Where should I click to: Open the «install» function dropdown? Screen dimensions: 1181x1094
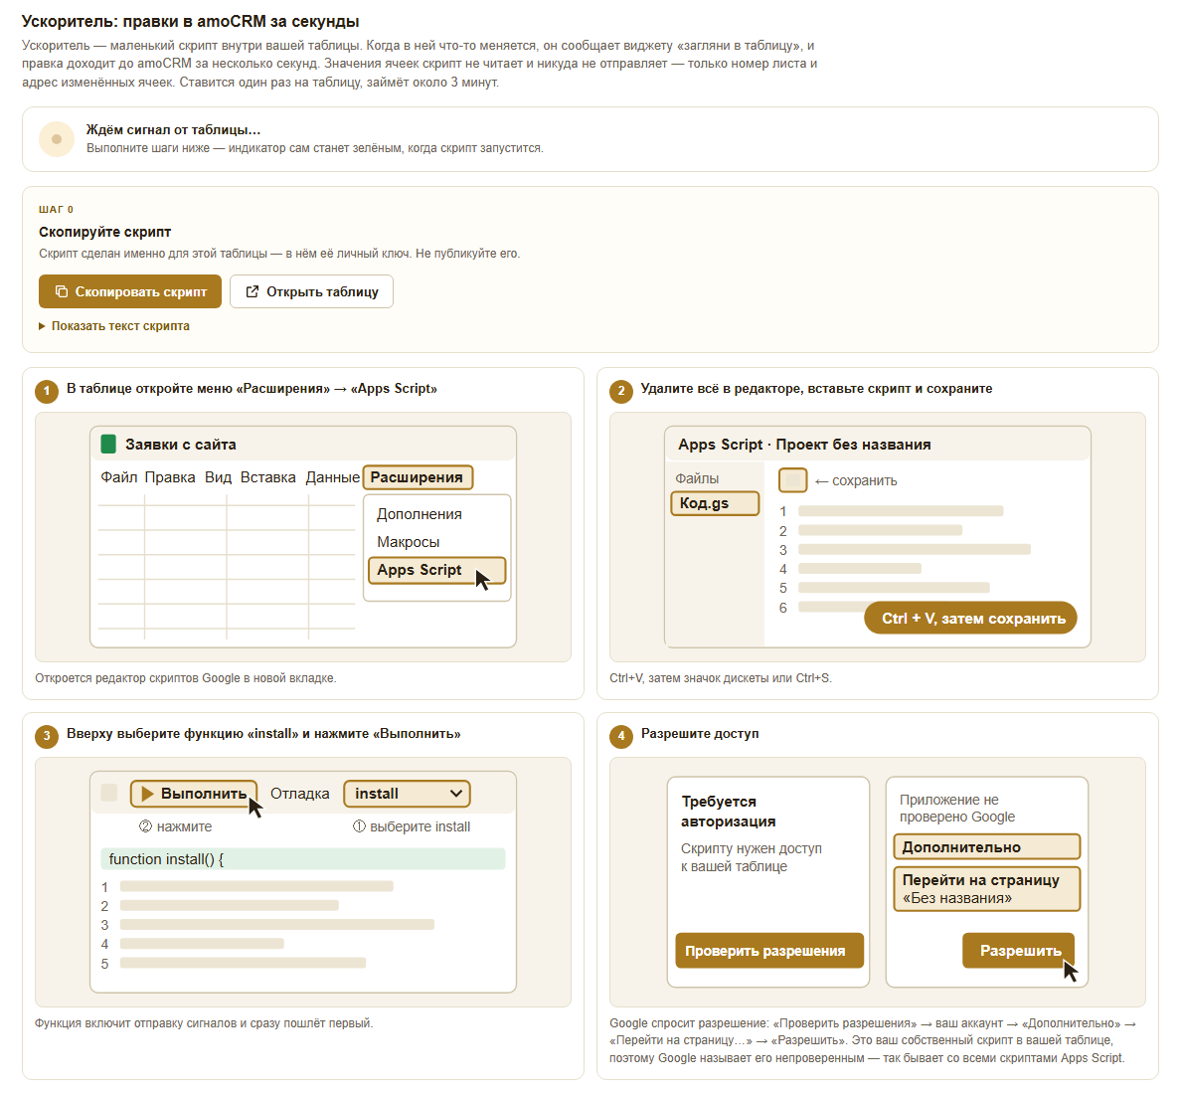click(x=407, y=794)
